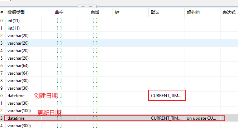Toggle 自增 in row 7 varchar(64)
This screenshot has width=238, height=129.
[95, 73]
